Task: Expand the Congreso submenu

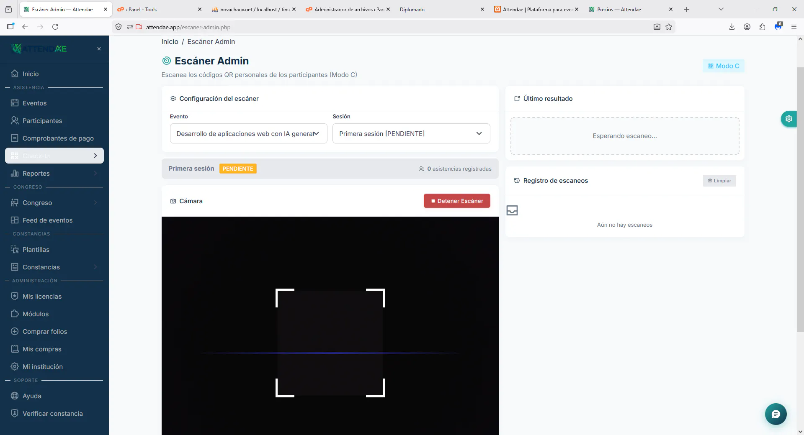Action: (x=54, y=202)
